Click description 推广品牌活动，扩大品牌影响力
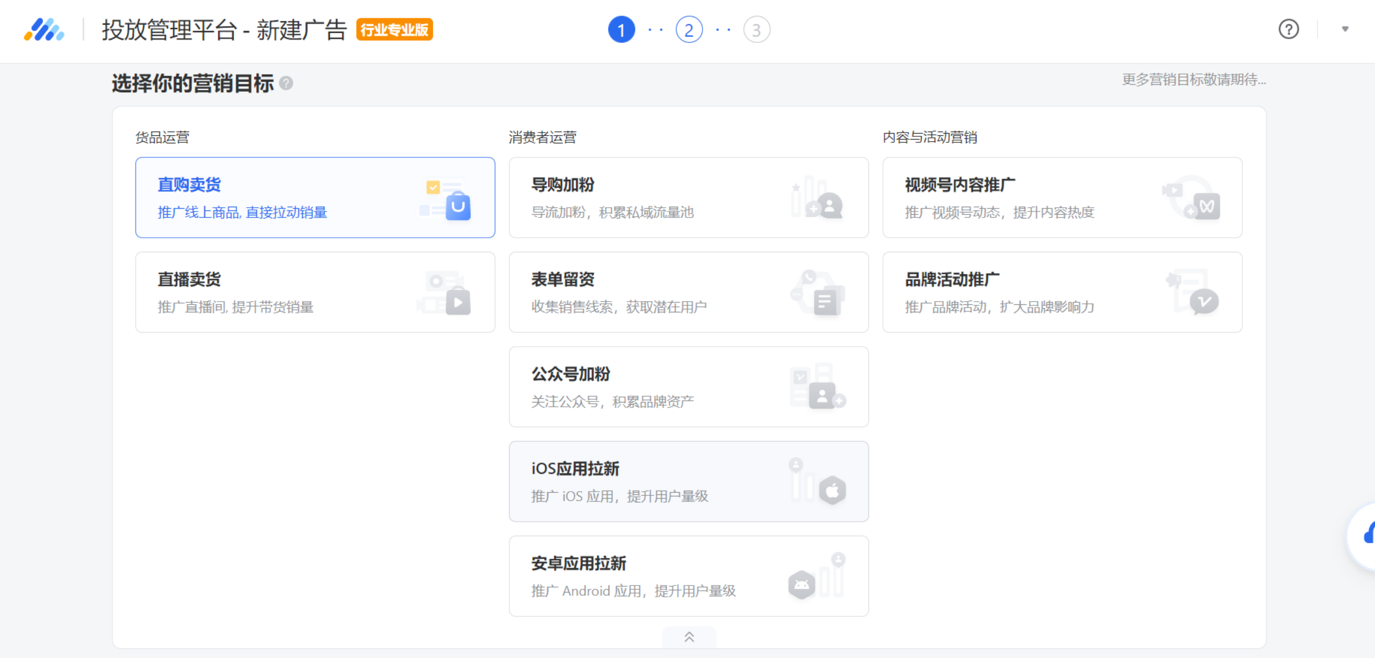 pyautogui.click(x=1000, y=307)
